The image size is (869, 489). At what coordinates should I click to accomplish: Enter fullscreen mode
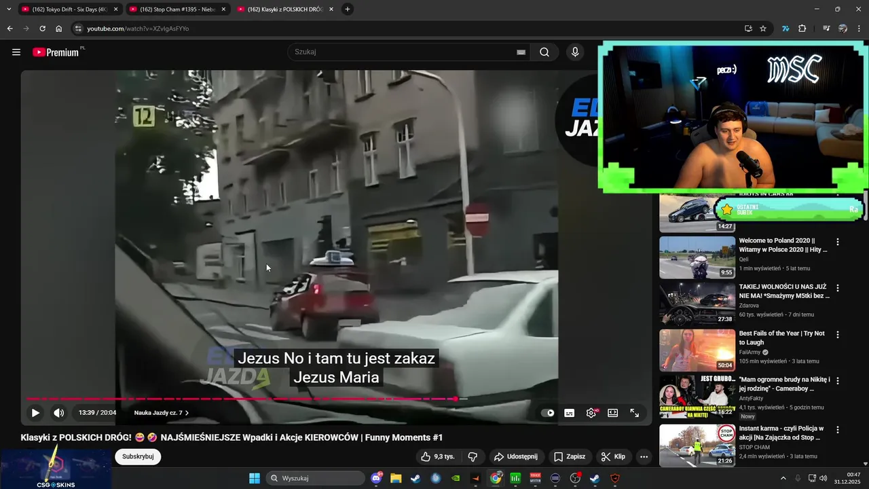634,412
